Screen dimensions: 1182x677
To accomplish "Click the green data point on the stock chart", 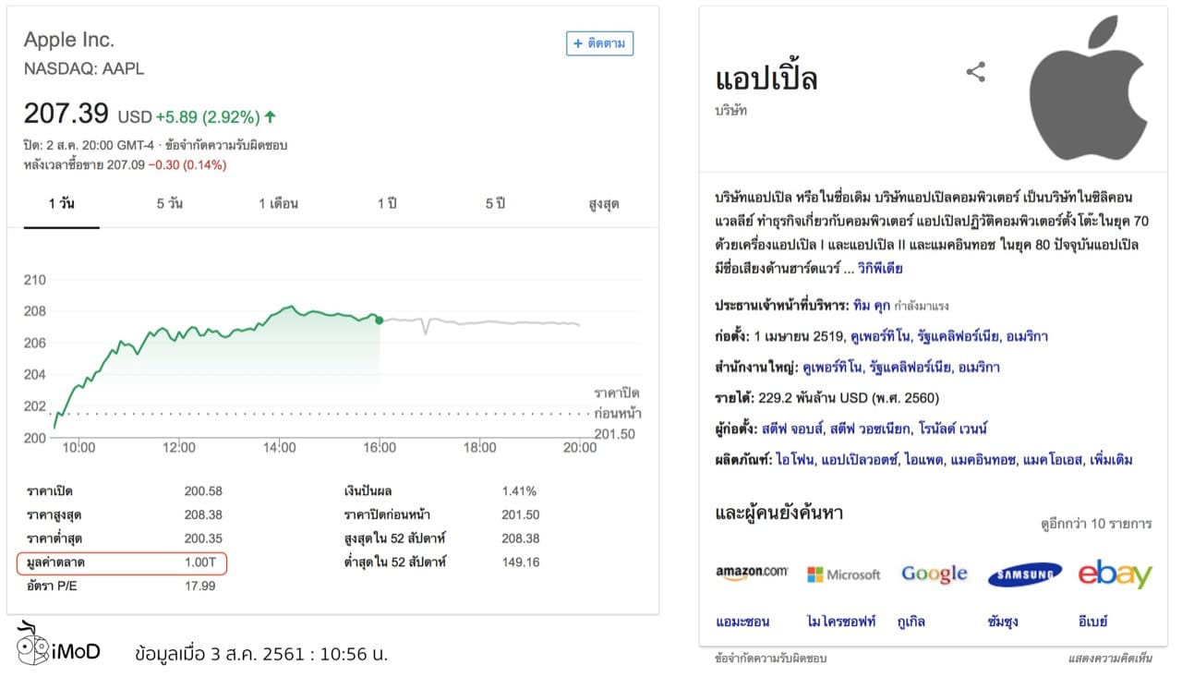I will [x=380, y=319].
